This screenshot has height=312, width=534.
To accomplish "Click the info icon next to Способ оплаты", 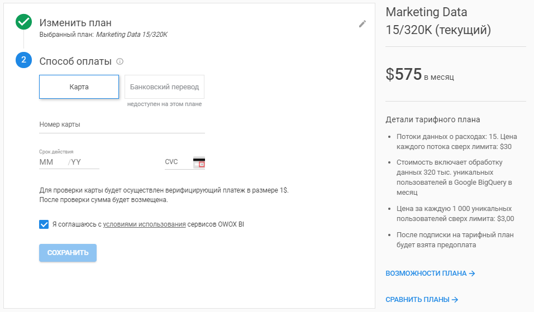I will [x=120, y=61].
